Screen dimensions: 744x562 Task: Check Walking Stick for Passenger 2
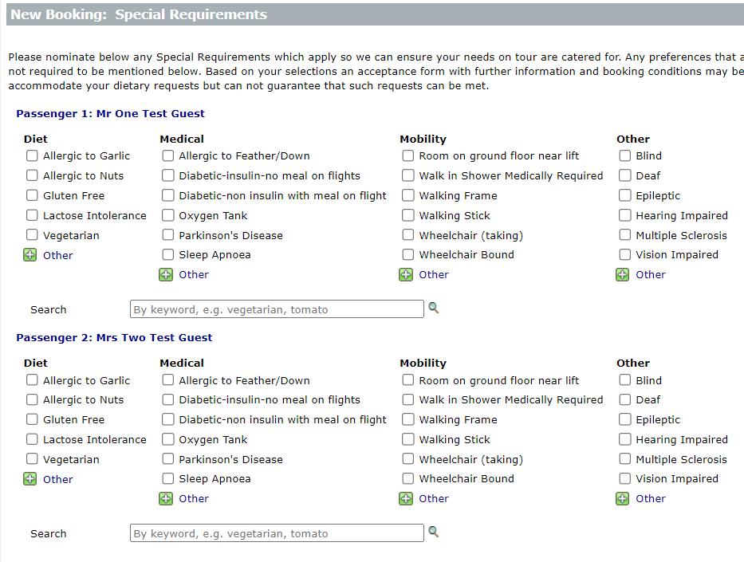coord(408,439)
